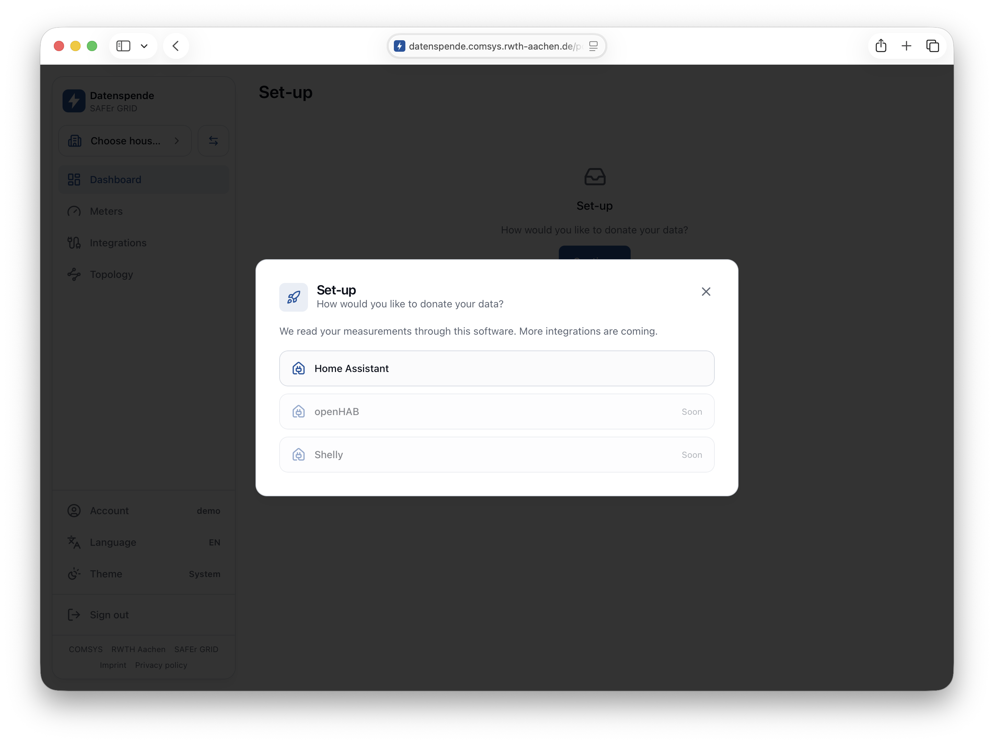
Task: Click the Home Assistant house icon
Action: click(x=298, y=369)
